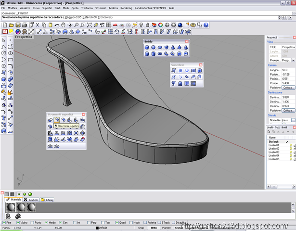This screenshot has width=296, height=231.
Task: Toggle Livello 01 lightbulb visibility
Action: point(291,145)
